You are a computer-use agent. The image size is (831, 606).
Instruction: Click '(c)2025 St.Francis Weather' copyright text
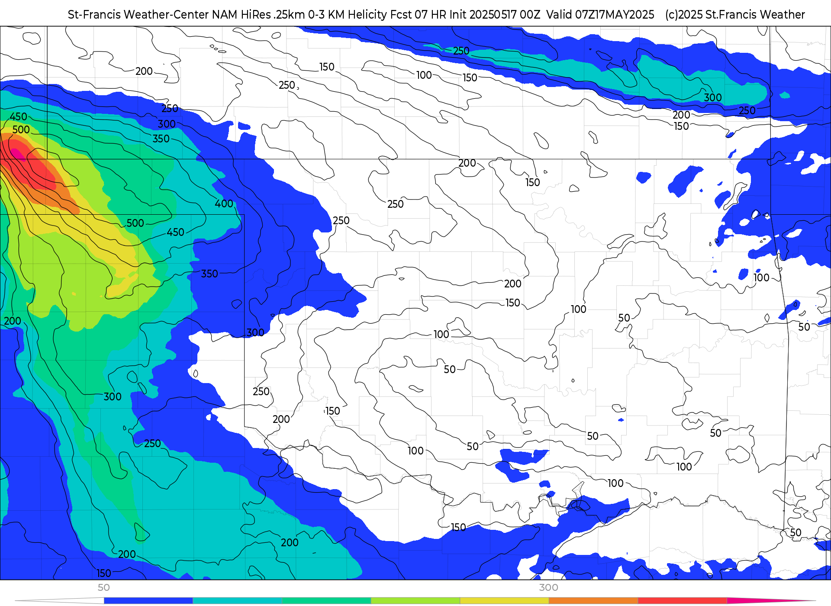pos(735,15)
